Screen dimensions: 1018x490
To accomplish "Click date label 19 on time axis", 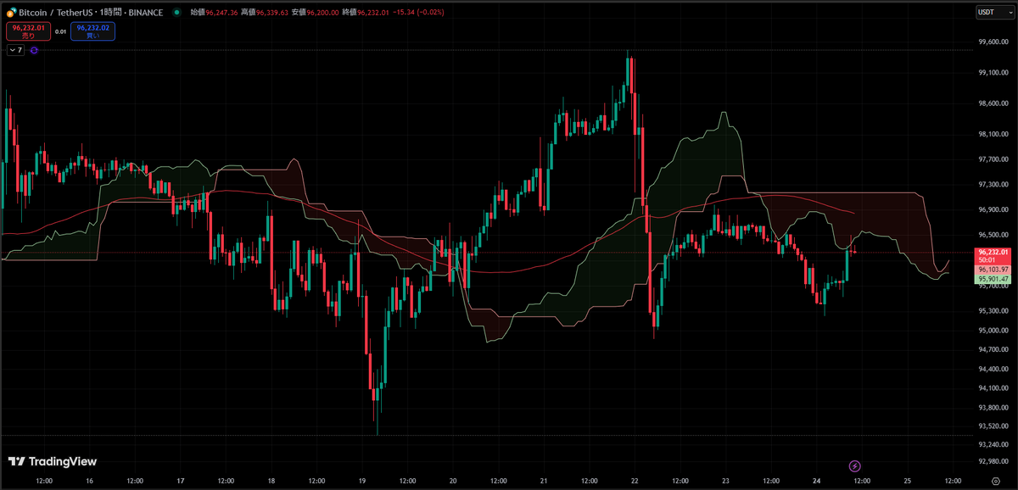I will pos(362,481).
